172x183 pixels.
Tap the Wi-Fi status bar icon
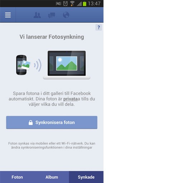72,4
